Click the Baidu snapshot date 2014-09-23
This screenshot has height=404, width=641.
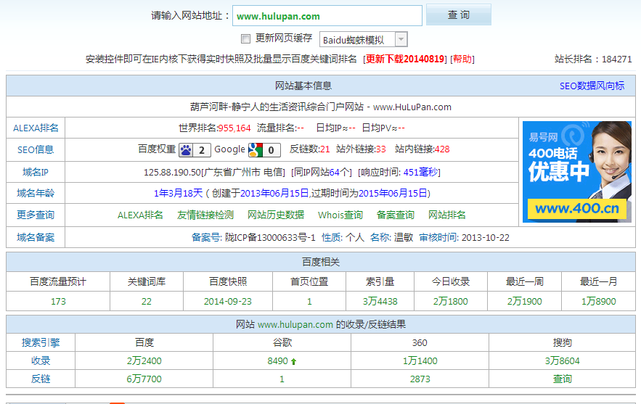point(228,302)
